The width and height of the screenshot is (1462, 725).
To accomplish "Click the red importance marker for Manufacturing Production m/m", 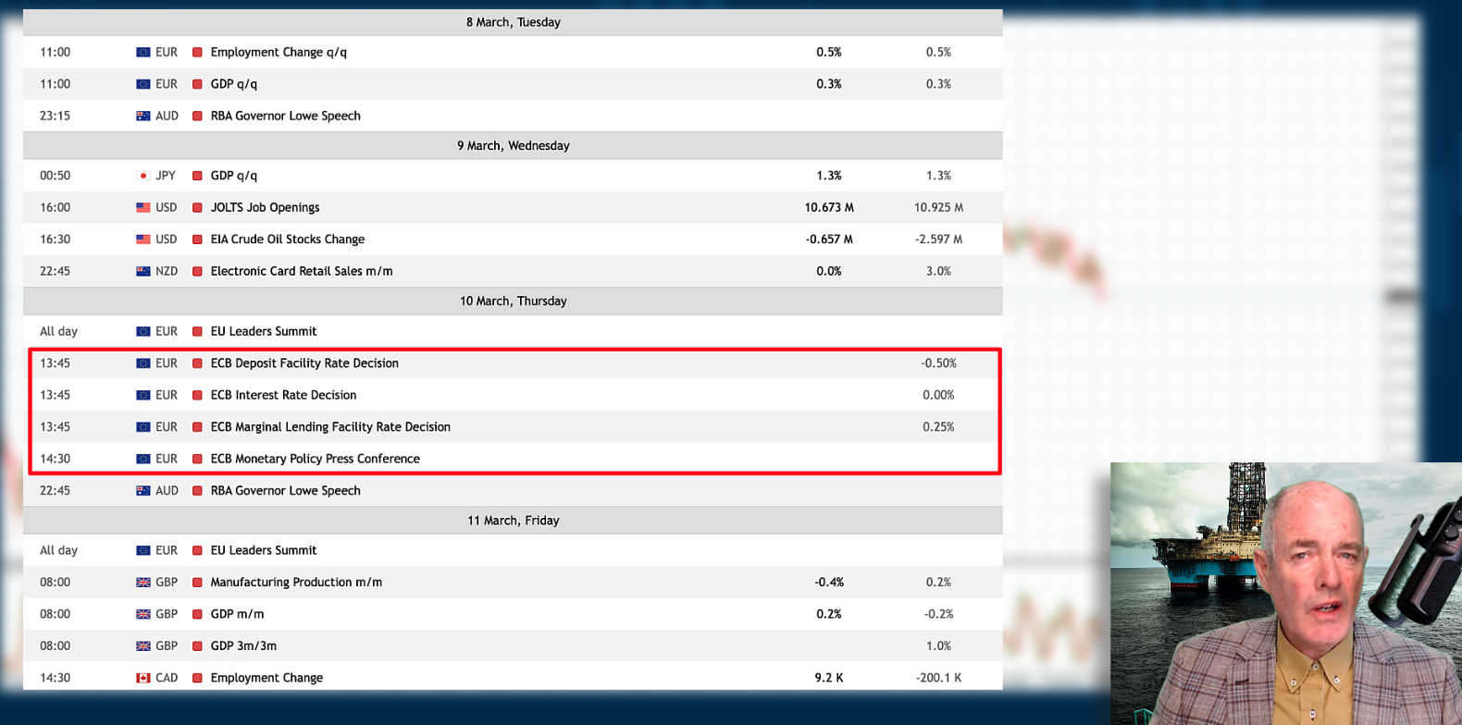I will pyautogui.click(x=197, y=583).
